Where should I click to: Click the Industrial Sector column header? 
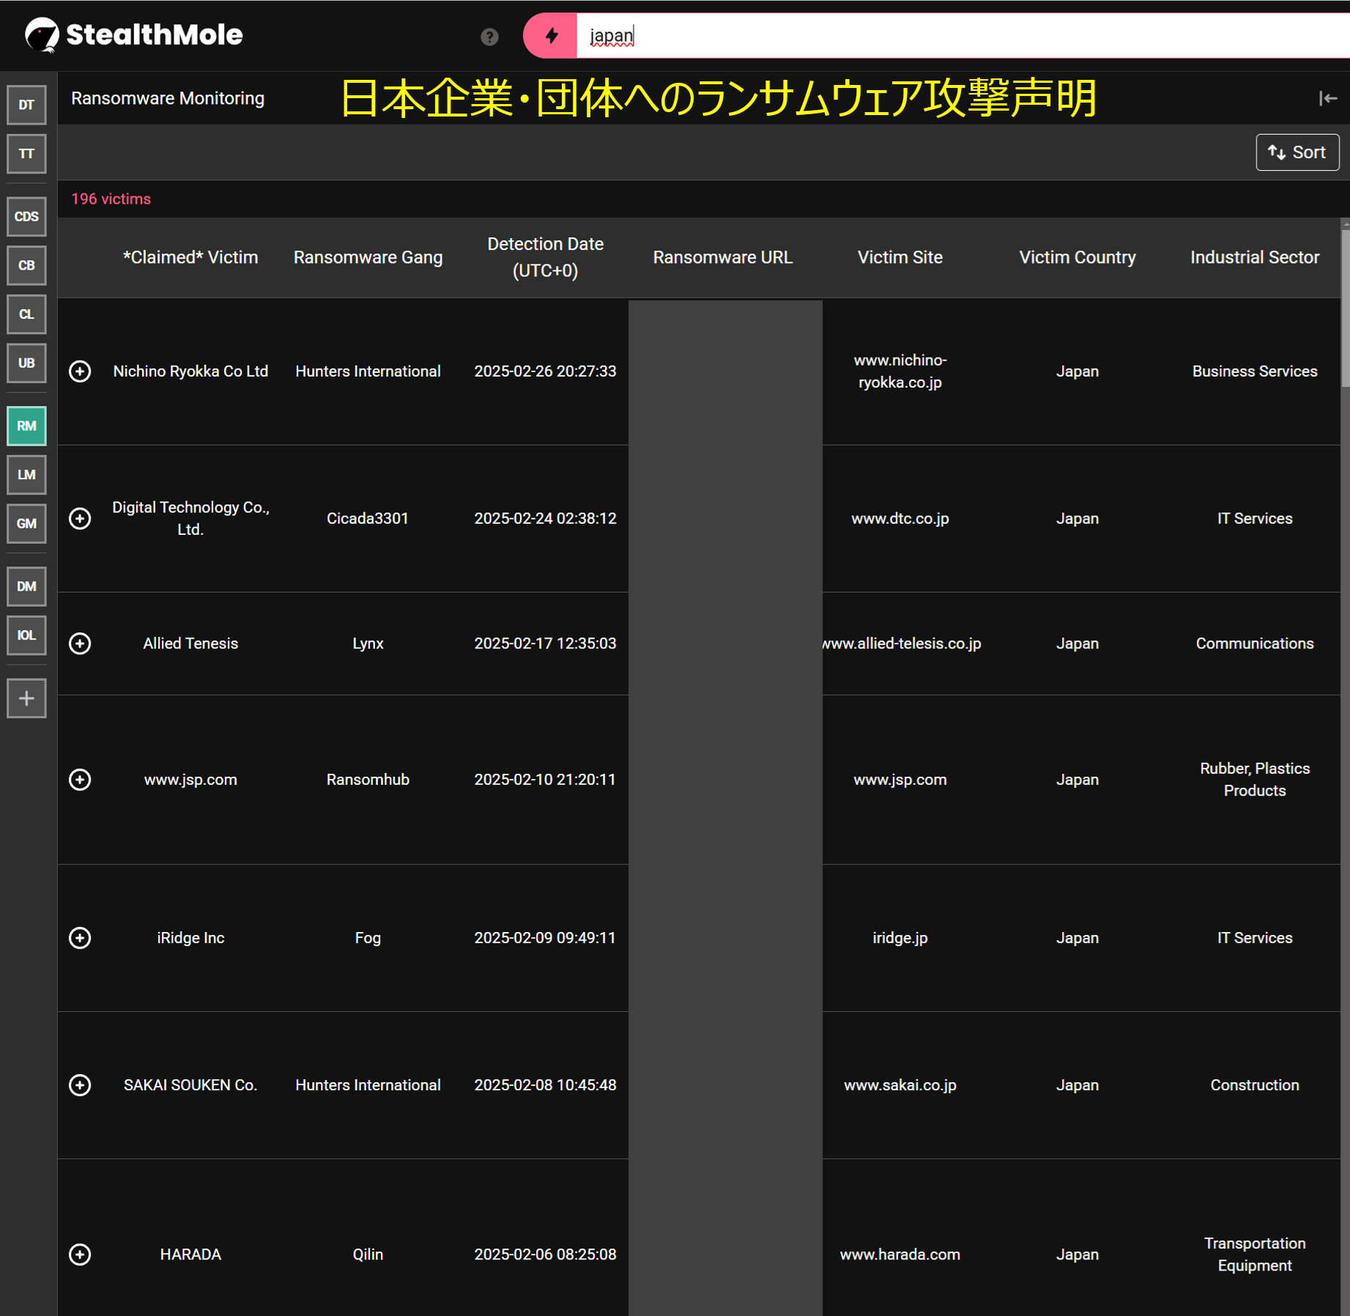point(1254,257)
